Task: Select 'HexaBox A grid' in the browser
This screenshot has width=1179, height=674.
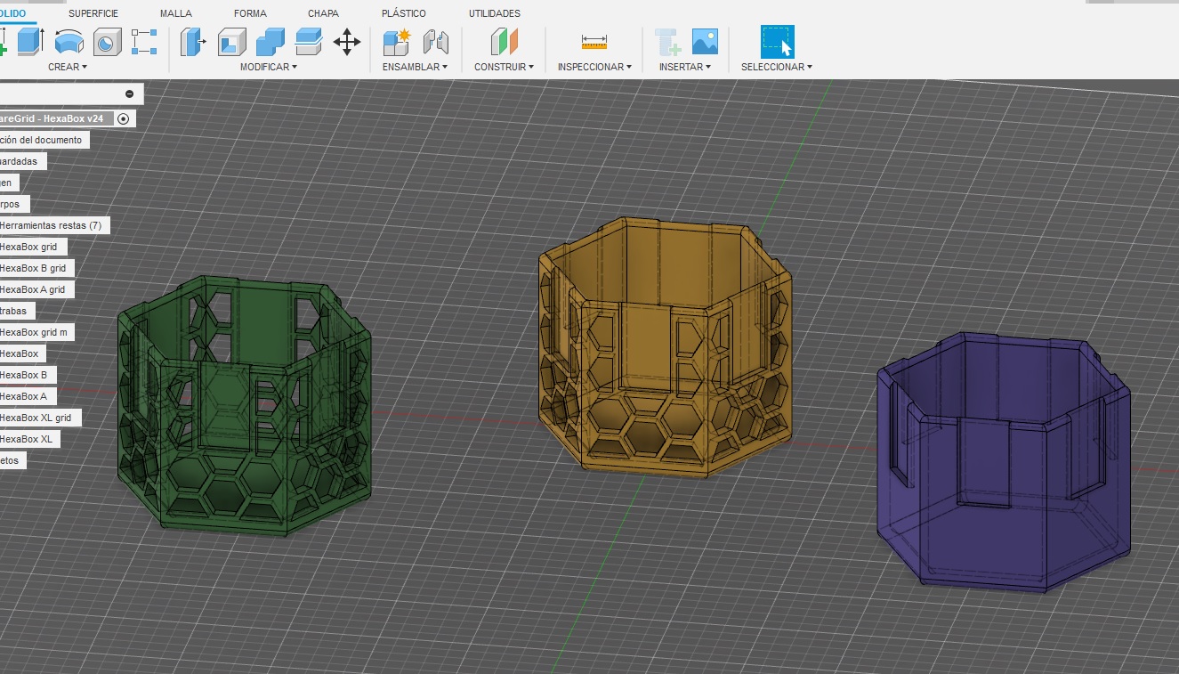Action: coord(33,289)
